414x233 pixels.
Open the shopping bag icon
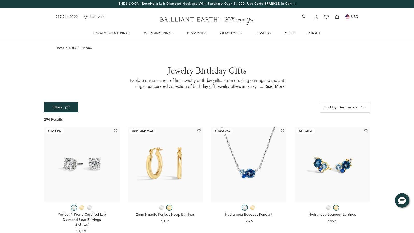point(337,17)
